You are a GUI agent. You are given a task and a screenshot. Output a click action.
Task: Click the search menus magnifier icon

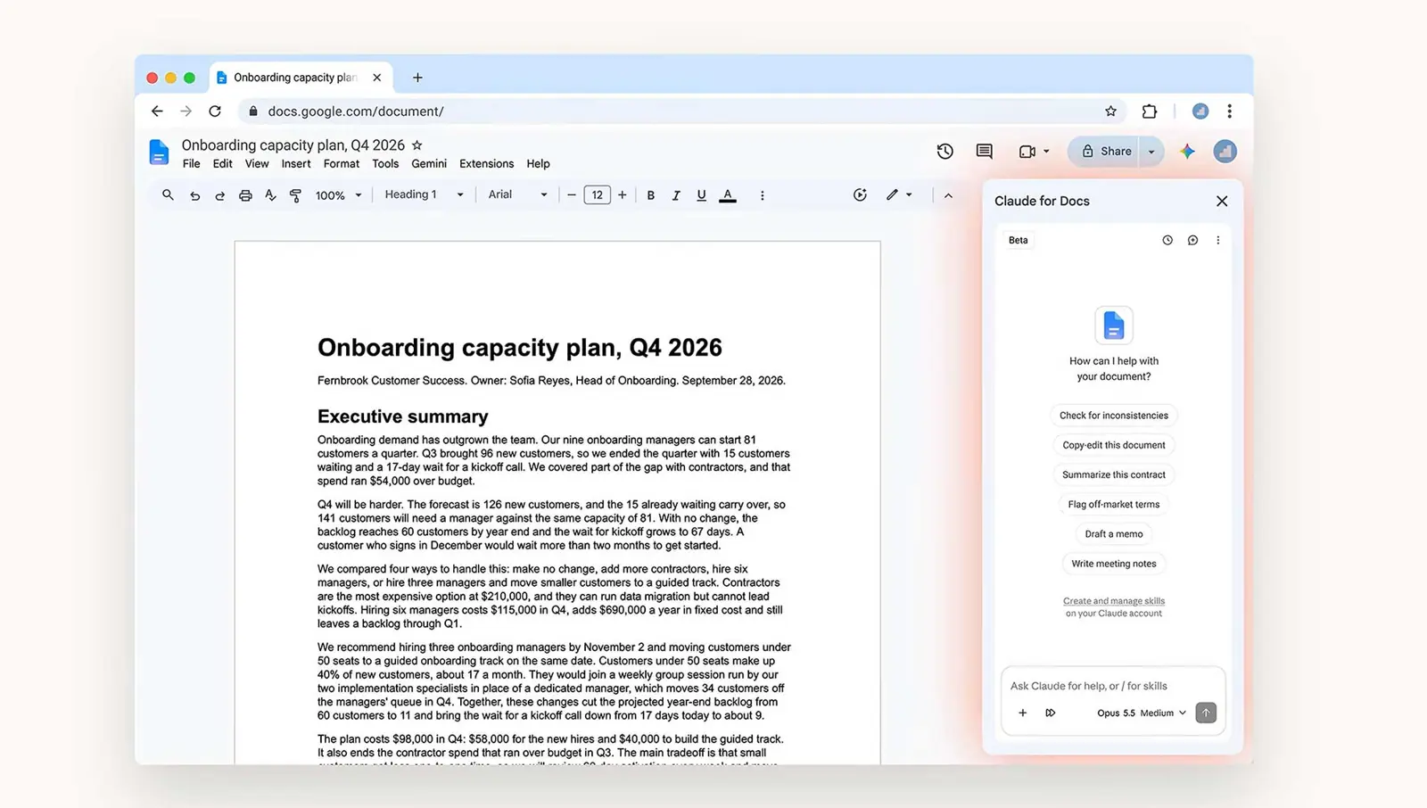click(168, 195)
